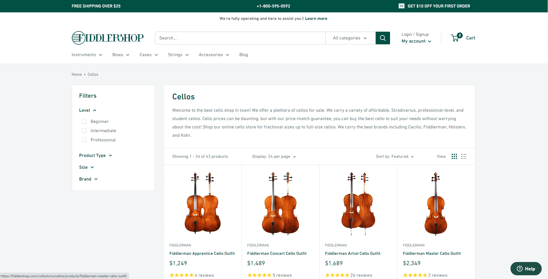This screenshot has height=279, width=548.
Task: Click the Artist Cello product image
Action: pyautogui.click(x=358, y=203)
